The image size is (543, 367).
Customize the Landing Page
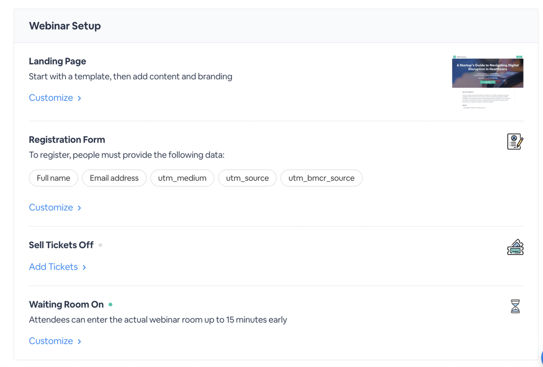click(51, 97)
